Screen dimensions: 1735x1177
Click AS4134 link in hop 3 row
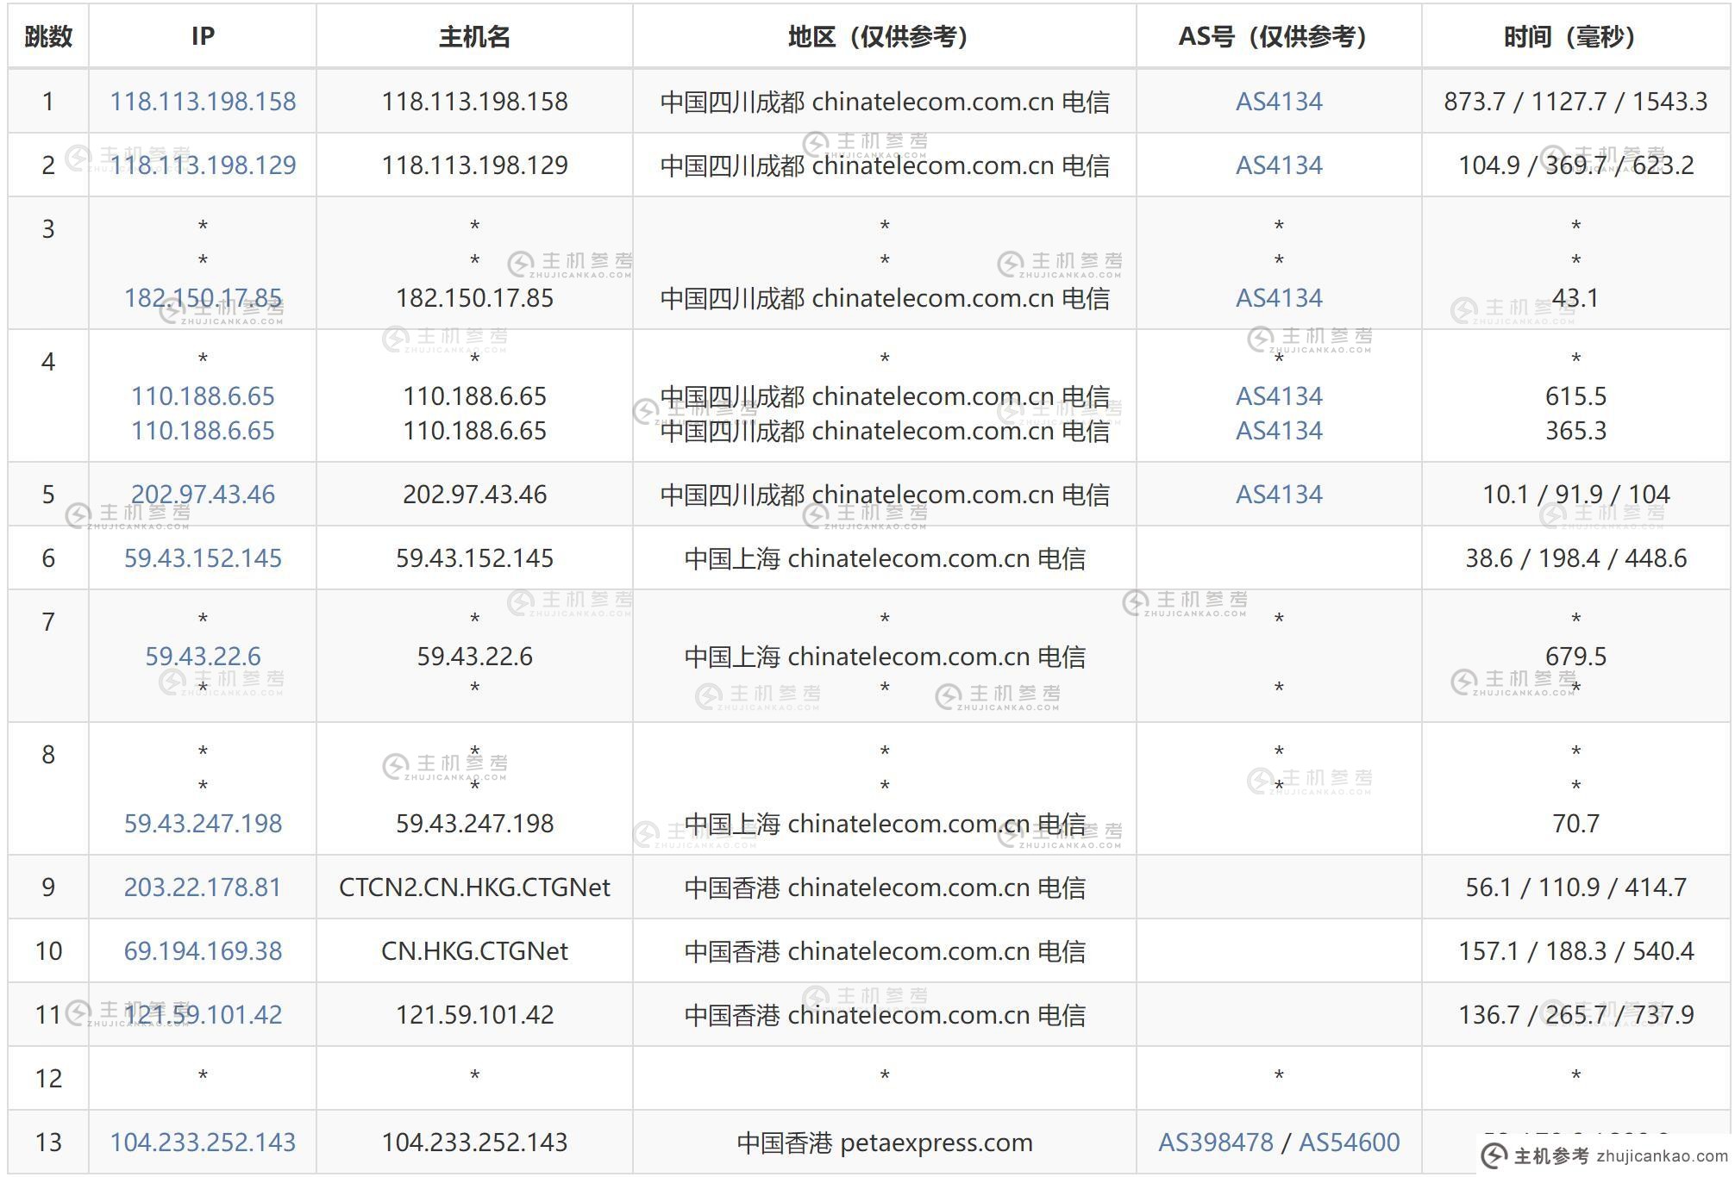[1279, 298]
